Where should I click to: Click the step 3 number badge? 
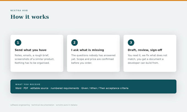(x=131, y=42)
